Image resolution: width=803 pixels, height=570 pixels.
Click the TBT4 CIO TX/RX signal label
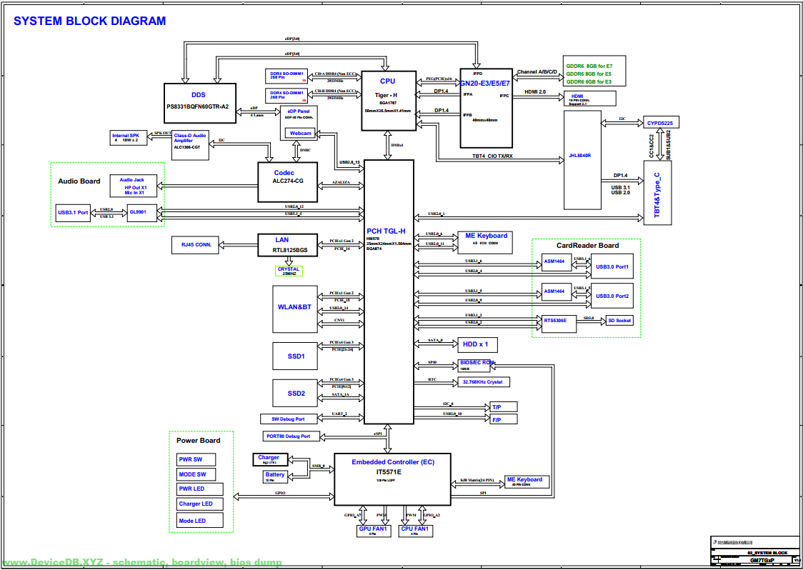click(493, 156)
